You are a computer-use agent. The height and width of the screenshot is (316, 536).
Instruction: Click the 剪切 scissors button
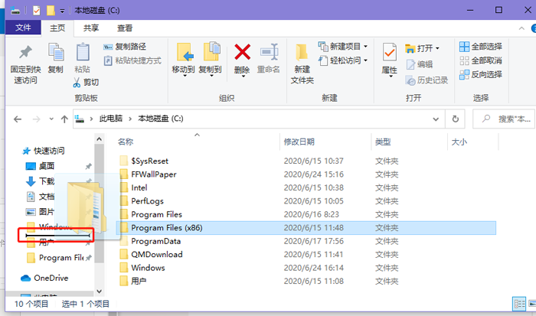(x=86, y=82)
